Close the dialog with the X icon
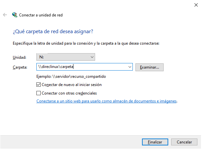Screen dimensions: 202x151 coord(196,5)
